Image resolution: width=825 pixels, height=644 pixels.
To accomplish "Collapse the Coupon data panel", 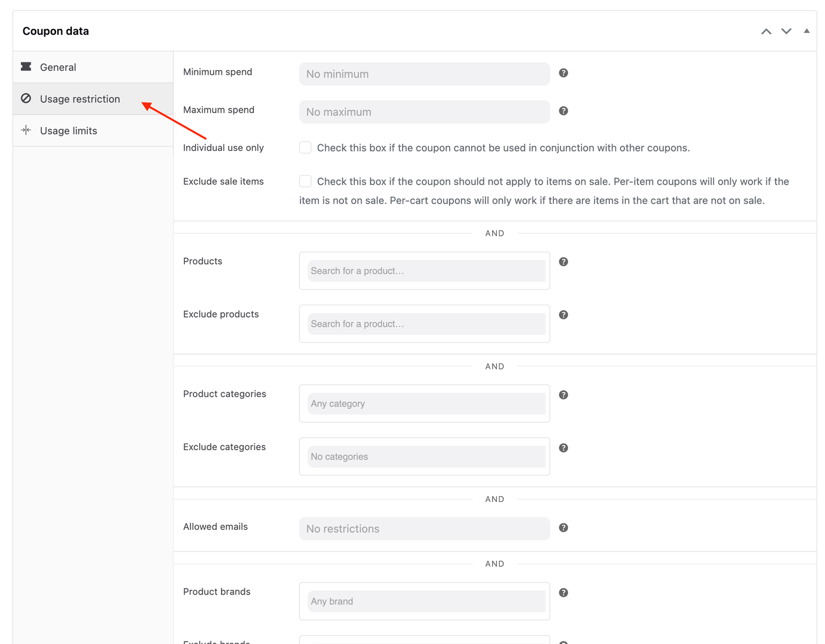I will click(807, 31).
